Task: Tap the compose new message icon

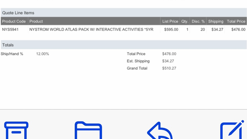Action: pos(233,130)
